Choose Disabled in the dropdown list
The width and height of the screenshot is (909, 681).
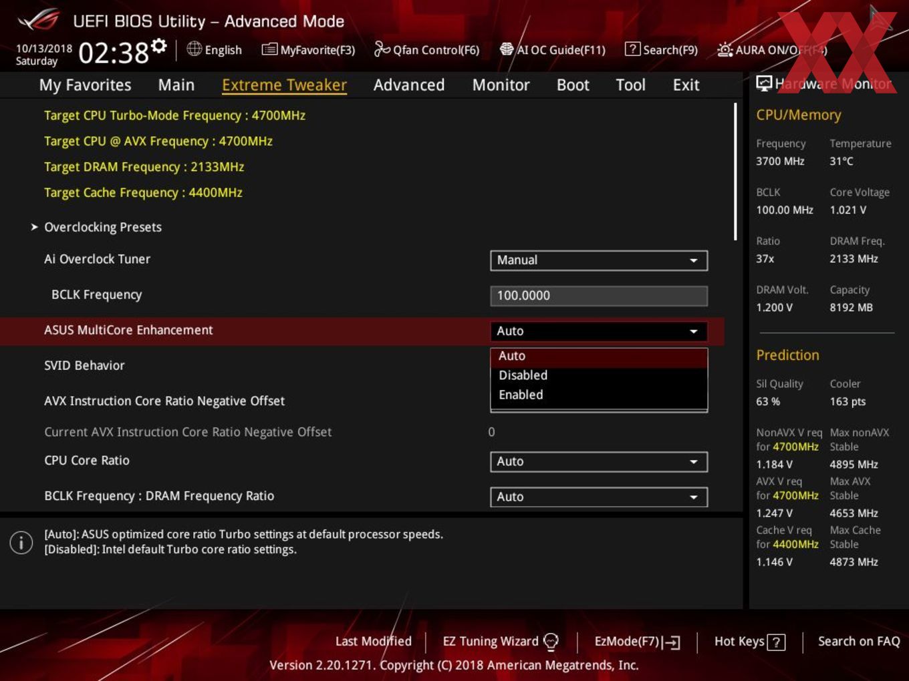[599, 376]
